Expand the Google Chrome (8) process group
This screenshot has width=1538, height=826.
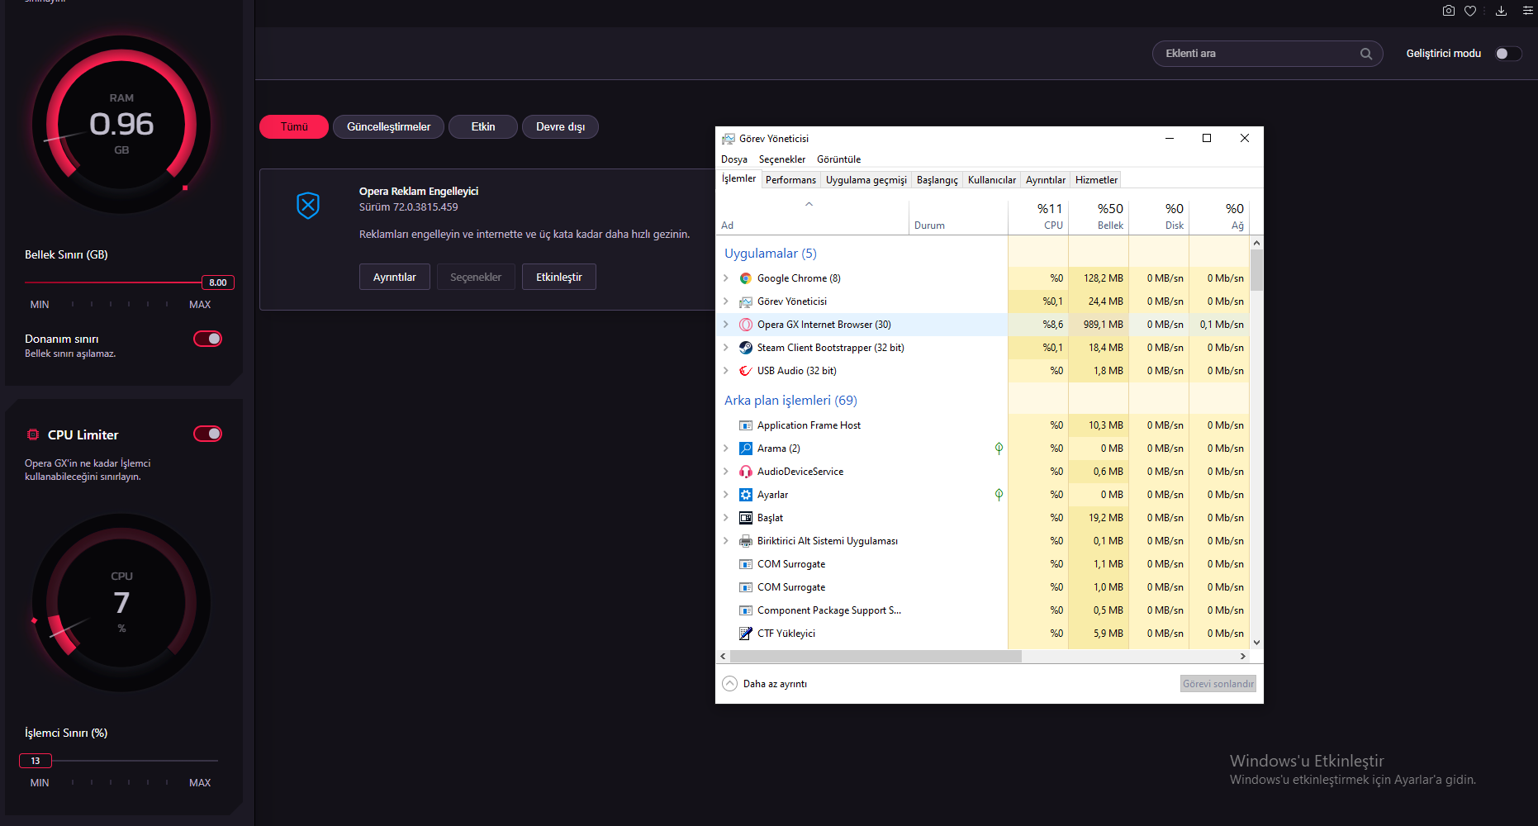(726, 278)
